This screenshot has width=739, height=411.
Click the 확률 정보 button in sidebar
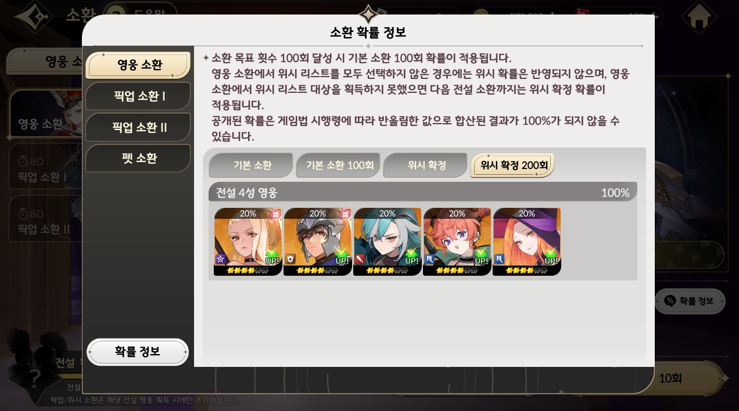coord(138,352)
